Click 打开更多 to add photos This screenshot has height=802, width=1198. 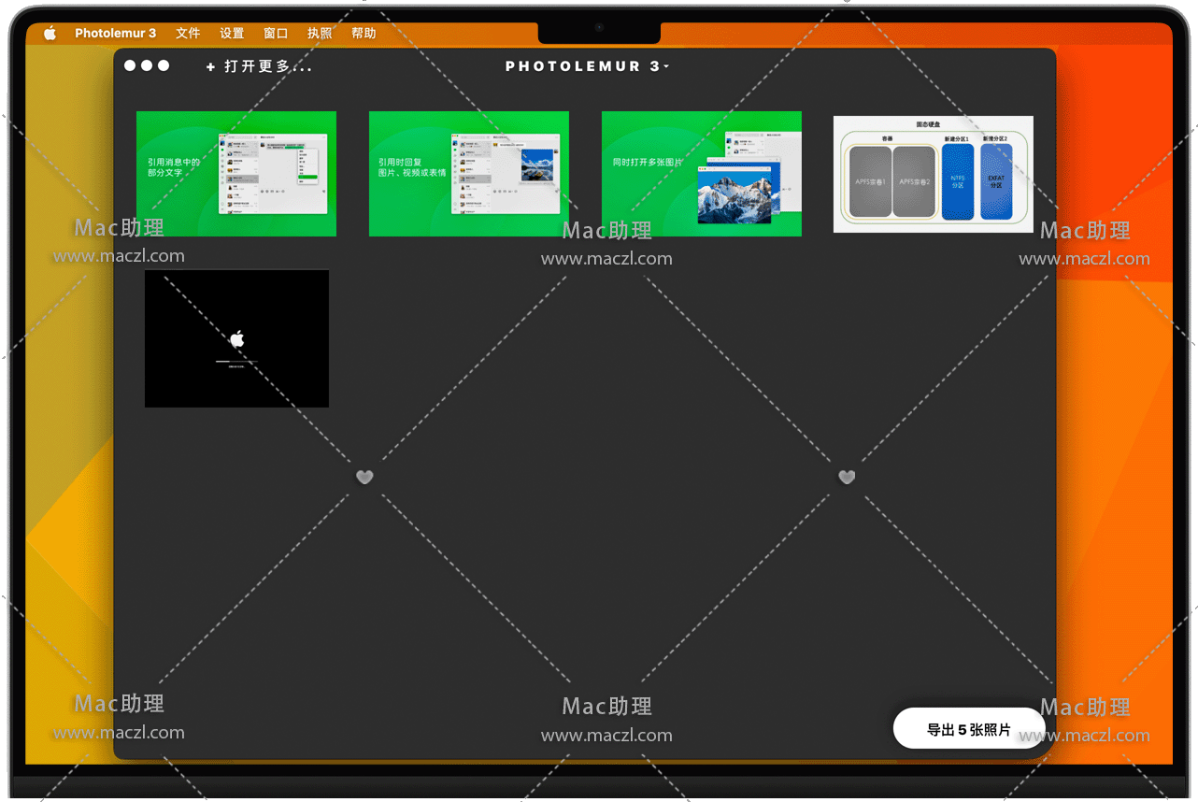pos(259,66)
